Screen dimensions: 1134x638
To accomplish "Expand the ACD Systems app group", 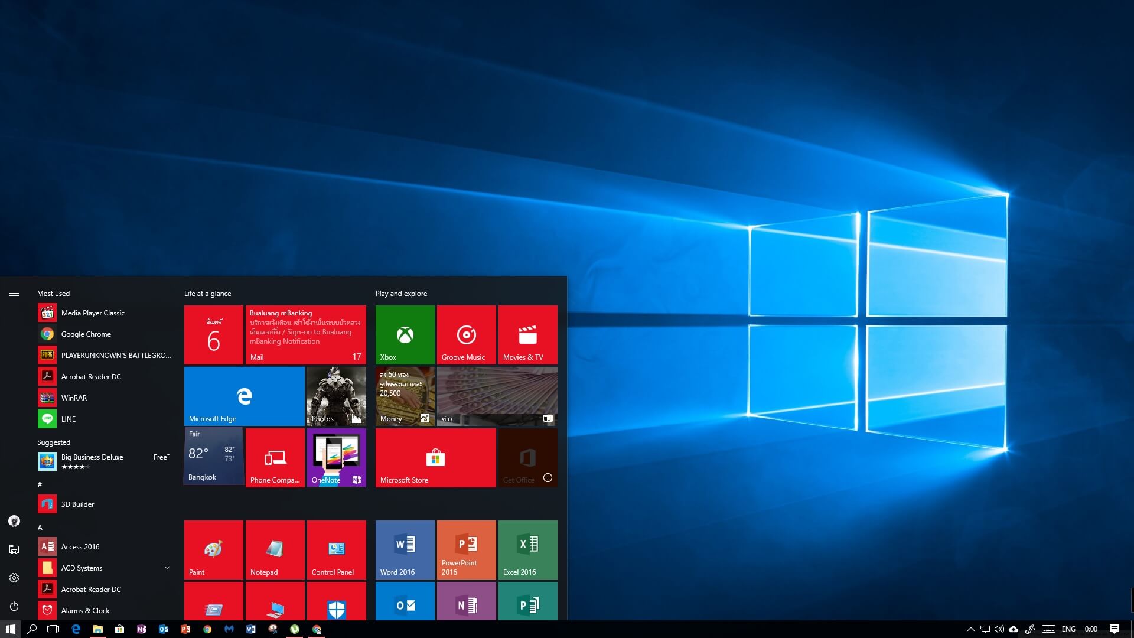I will click(x=167, y=568).
